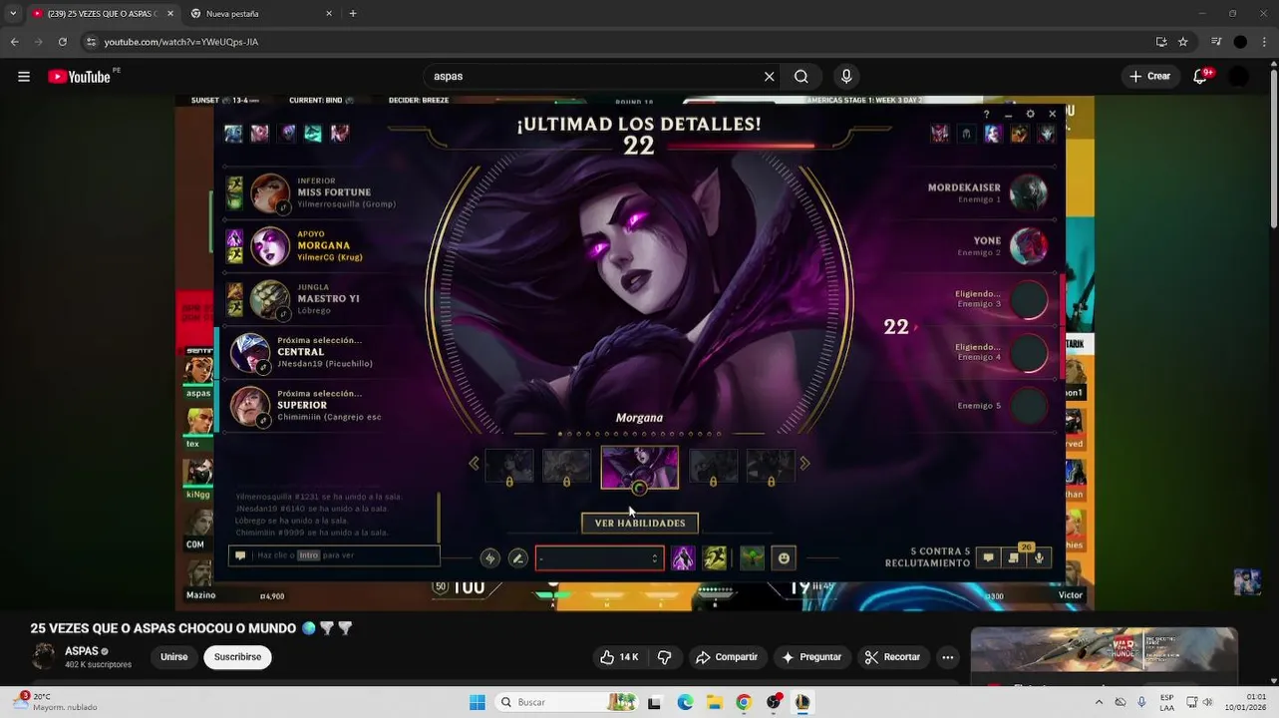Select the locked skin thumbnail left of Morgana's highlighted skin
The image size is (1279, 718).
click(566, 466)
